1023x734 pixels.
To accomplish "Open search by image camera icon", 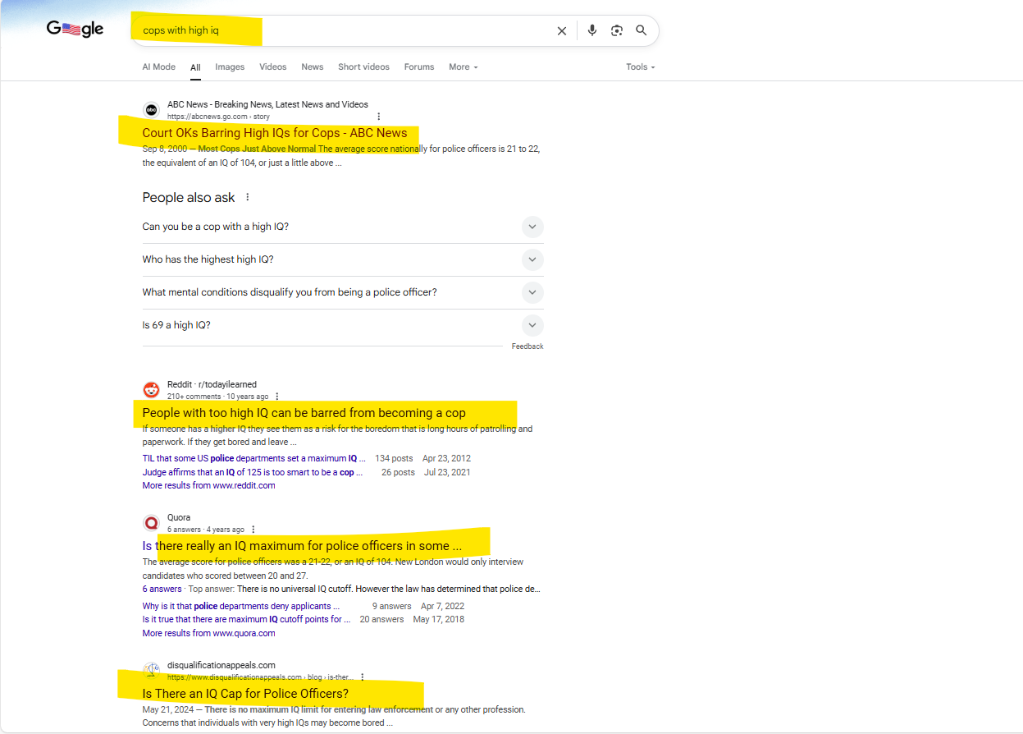I will click(x=617, y=30).
